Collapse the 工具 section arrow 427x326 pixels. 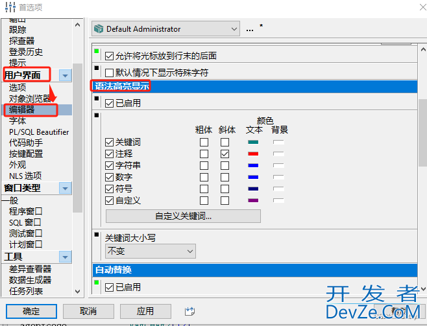[x=65, y=257]
